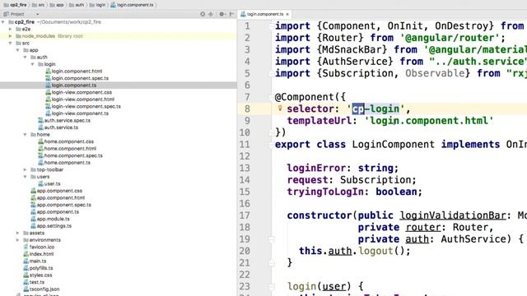Open home.component.css file
The image size is (527, 296).
66,141
